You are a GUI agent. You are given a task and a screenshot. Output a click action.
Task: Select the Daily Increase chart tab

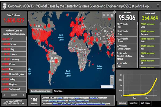pos(145,103)
